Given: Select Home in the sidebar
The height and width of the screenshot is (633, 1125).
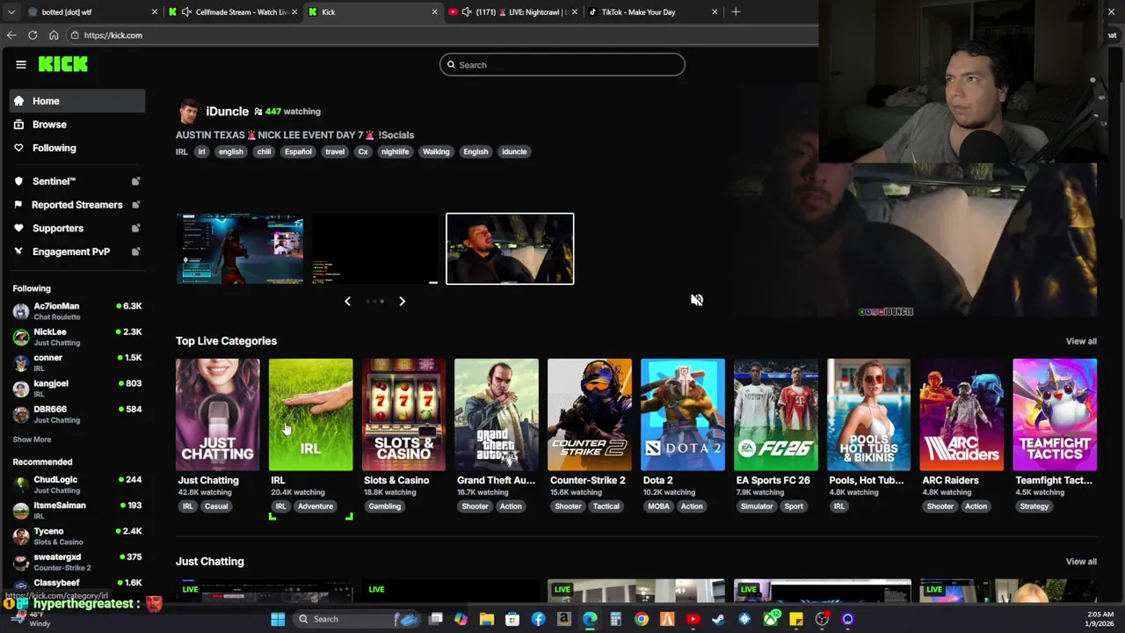Looking at the screenshot, I should (77, 101).
